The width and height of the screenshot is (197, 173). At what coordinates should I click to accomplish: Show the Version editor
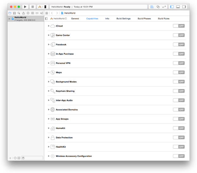click(164, 7)
